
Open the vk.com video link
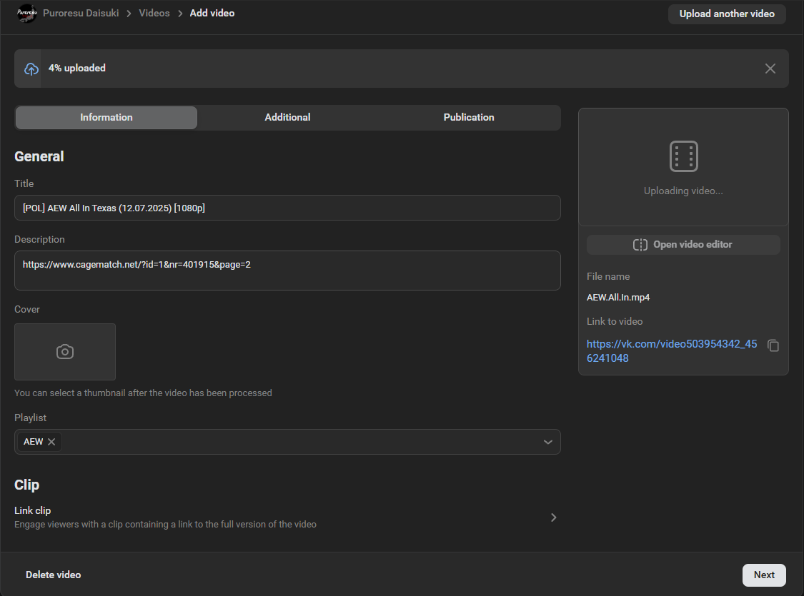pyautogui.click(x=672, y=350)
